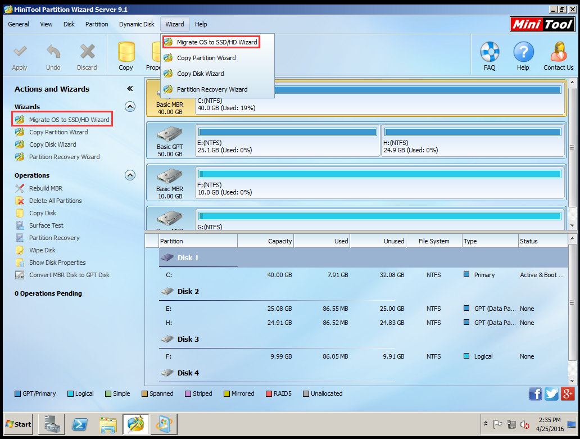Select the F: partition row in table
This screenshot has height=439, width=580.
[x=364, y=356]
